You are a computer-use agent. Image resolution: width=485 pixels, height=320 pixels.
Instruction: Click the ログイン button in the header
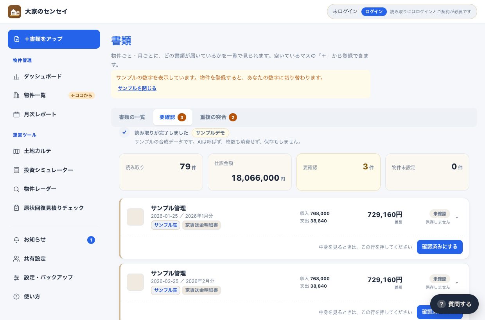pos(374,12)
